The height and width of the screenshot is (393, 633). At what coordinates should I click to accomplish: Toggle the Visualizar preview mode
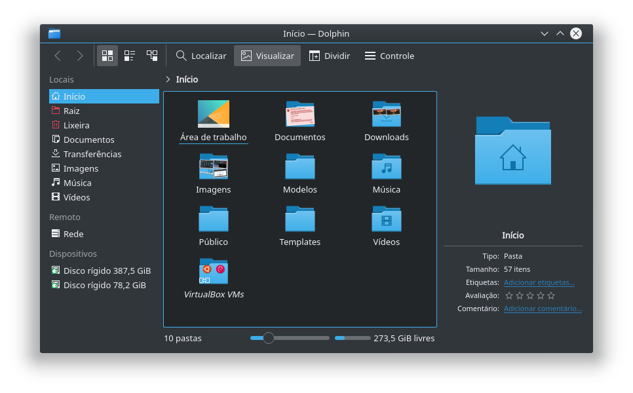pos(267,56)
